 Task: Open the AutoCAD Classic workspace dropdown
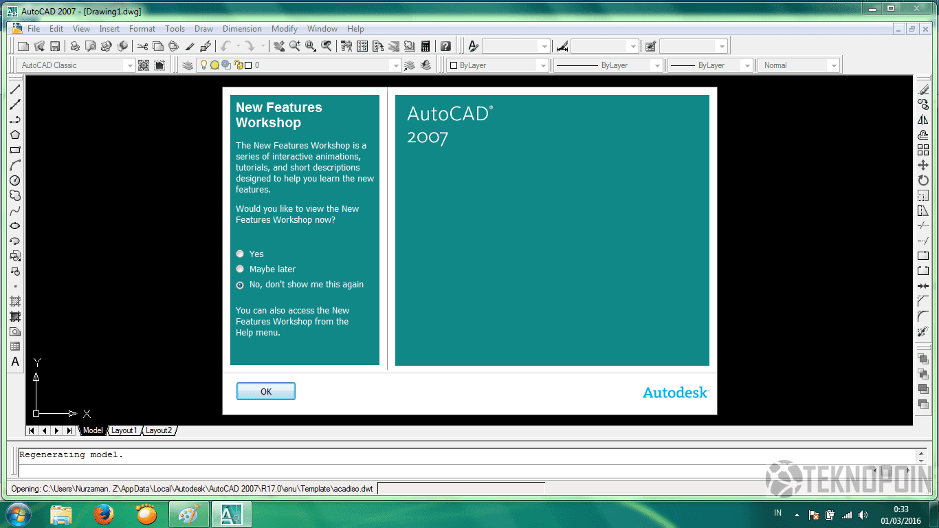point(131,65)
